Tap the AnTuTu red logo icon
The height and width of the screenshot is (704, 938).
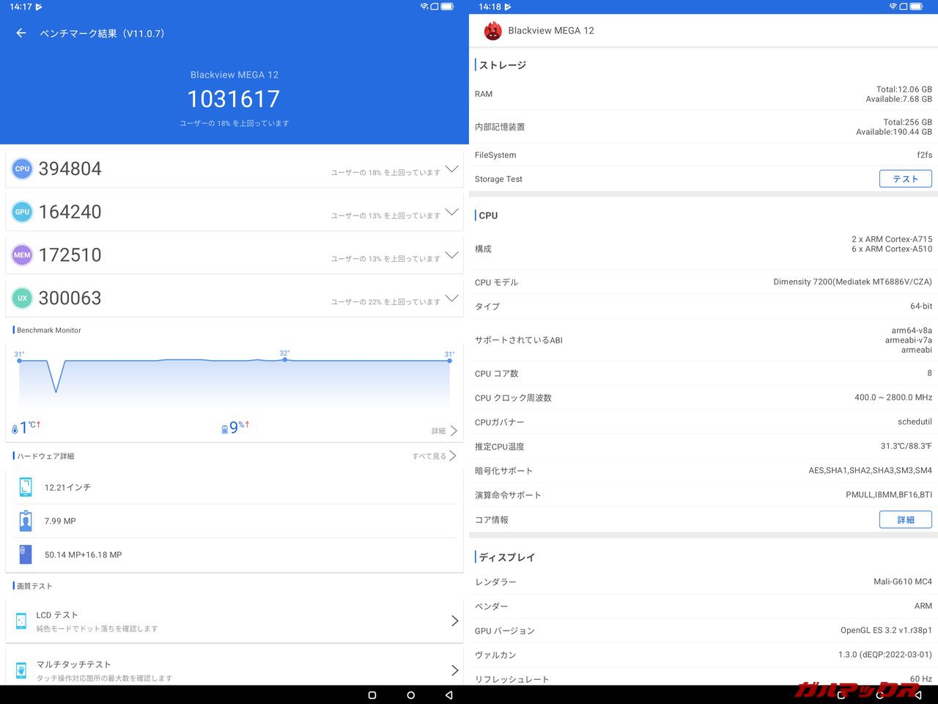tap(492, 31)
